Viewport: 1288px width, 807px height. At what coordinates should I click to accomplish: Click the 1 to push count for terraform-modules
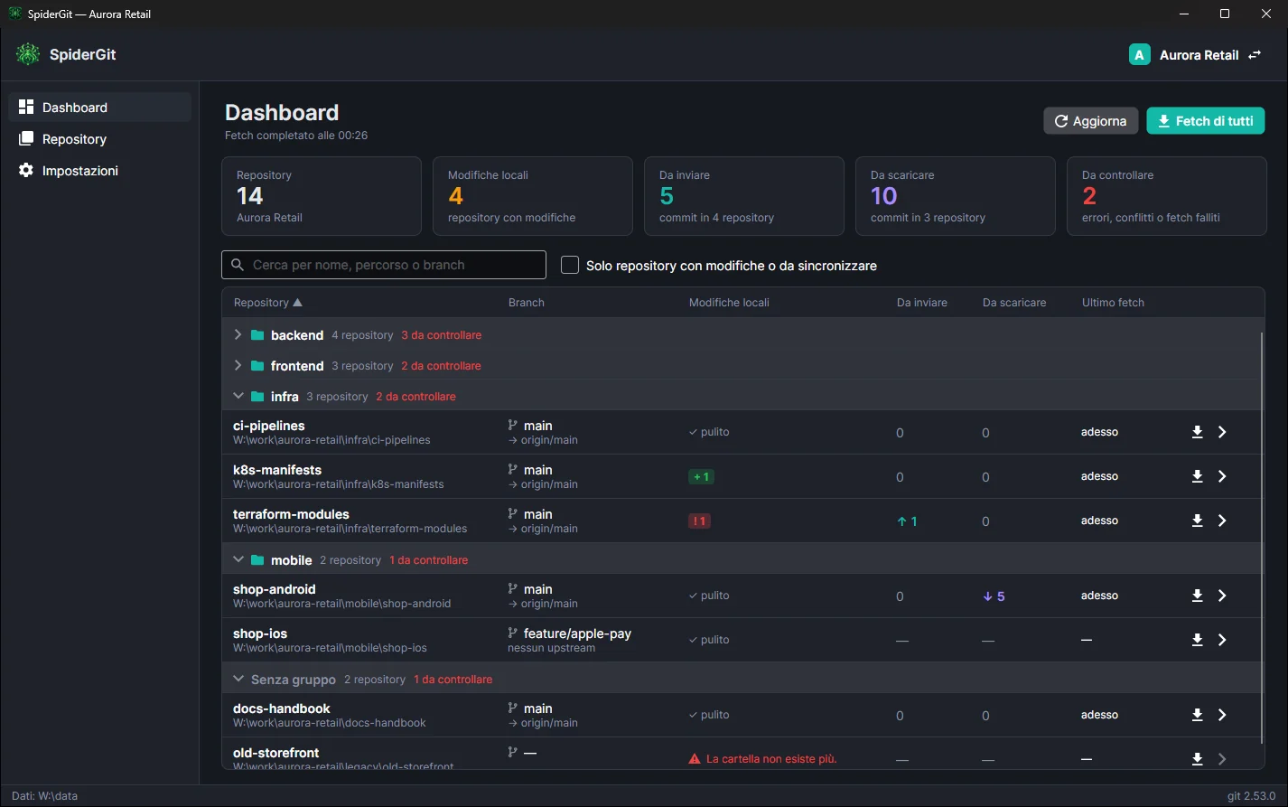907,521
